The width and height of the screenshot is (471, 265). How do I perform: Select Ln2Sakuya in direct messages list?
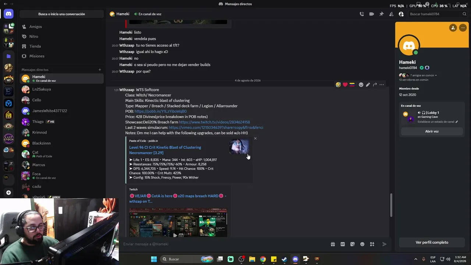pyautogui.click(x=62, y=89)
